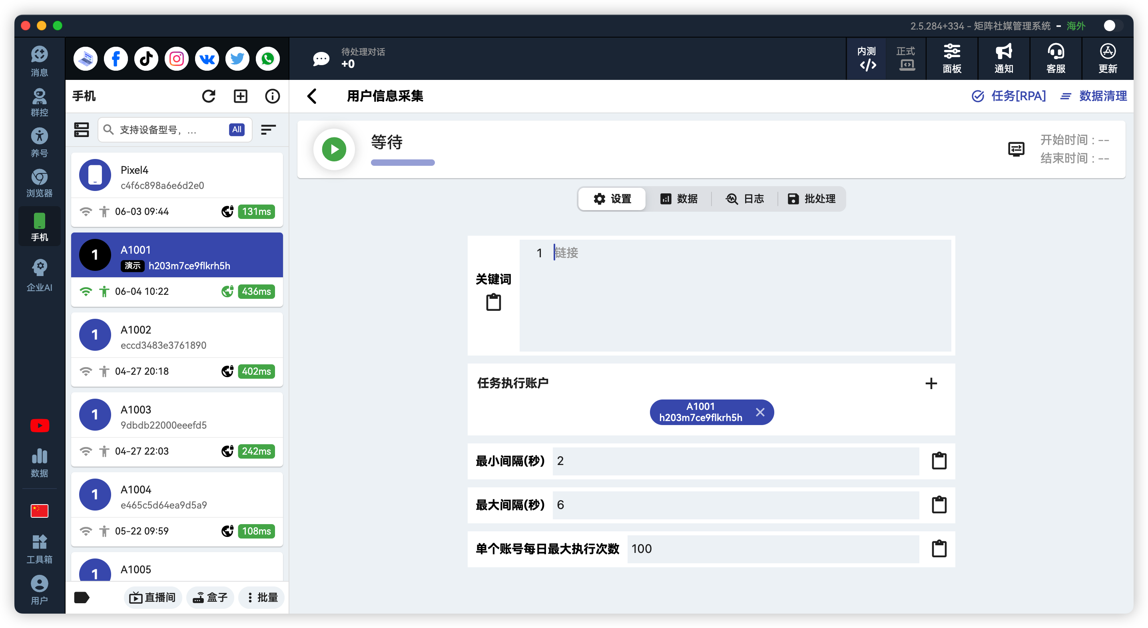Select the A1003 device card
Screen dimensions: 1148x628
tap(177, 430)
